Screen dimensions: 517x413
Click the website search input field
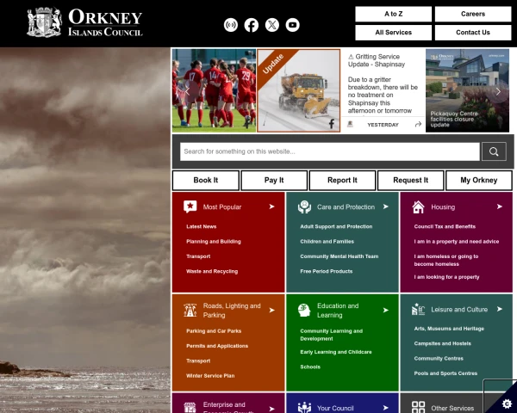[x=330, y=151]
